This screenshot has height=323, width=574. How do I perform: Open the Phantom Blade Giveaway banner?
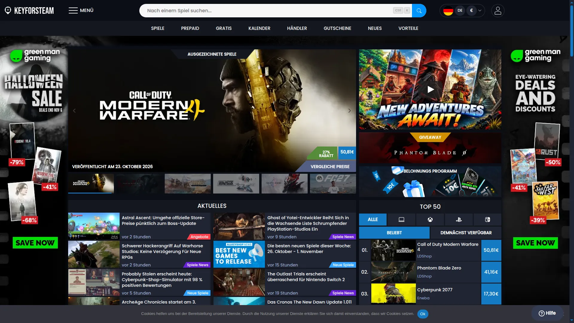pyautogui.click(x=430, y=148)
